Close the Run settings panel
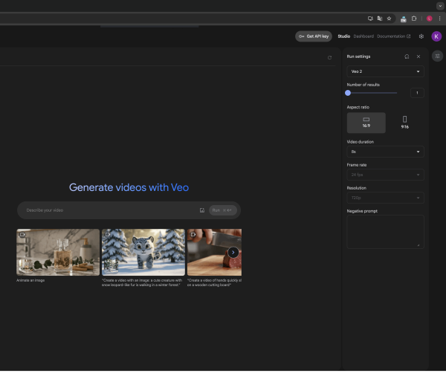 coord(418,56)
